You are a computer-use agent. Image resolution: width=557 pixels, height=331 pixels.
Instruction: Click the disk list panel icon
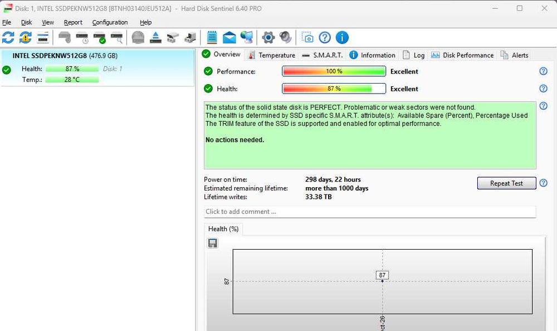click(x=43, y=37)
